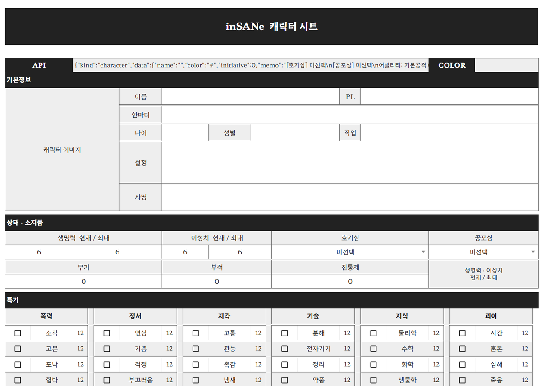Toggle the 혼돈 checkbox
Image resolution: width=541 pixels, height=386 pixels.
coord(462,349)
